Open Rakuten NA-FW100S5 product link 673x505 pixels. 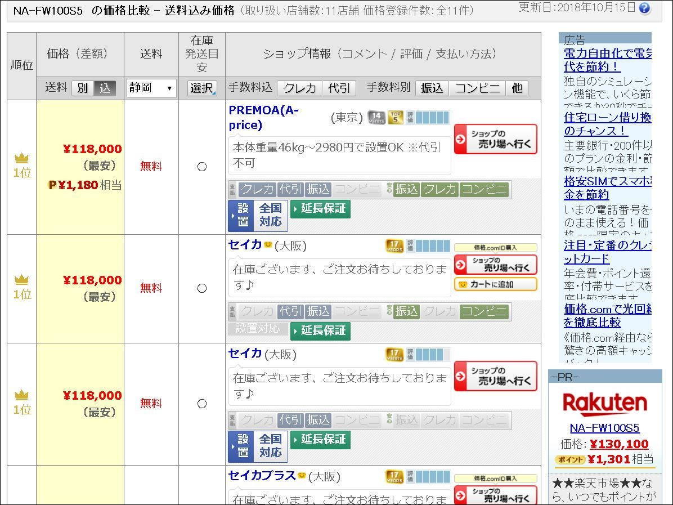pos(604,428)
